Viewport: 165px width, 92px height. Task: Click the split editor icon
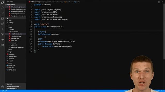[x=159, y=2]
